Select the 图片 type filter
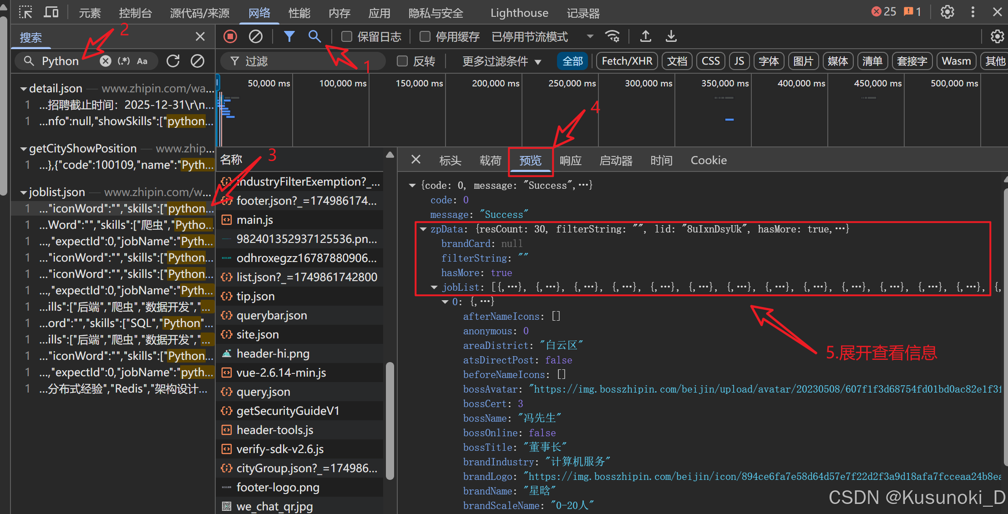Image resolution: width=1008 pixels, height=514 pixels. pos(803,61)
